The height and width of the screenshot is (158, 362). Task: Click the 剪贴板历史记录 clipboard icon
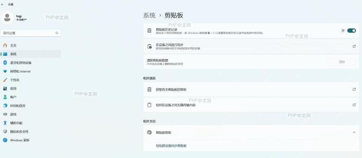point(149,31)
